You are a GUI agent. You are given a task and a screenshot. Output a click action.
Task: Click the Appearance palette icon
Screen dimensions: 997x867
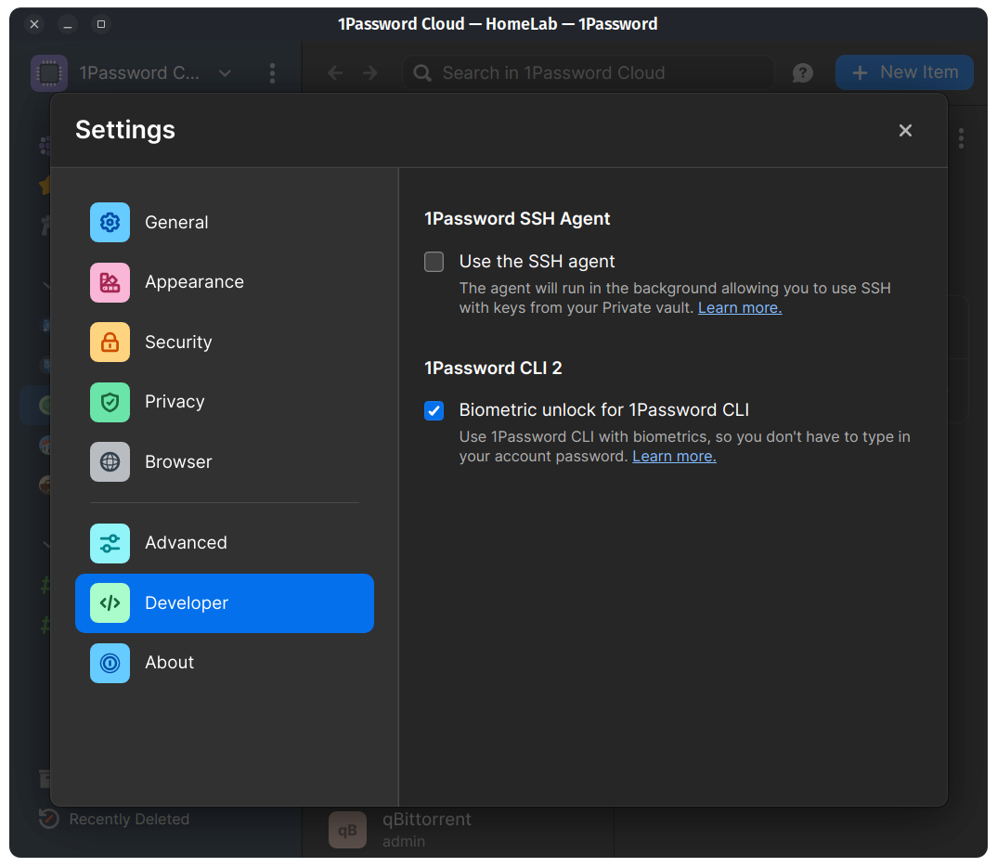tap(110, 282)
